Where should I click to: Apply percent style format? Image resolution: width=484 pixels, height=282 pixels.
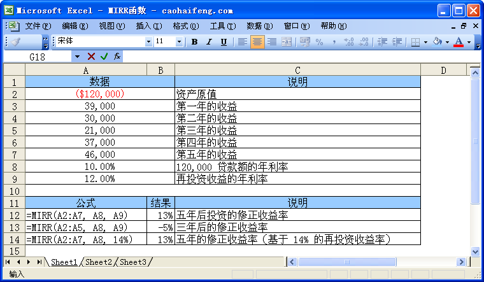[x=318, y=42]
